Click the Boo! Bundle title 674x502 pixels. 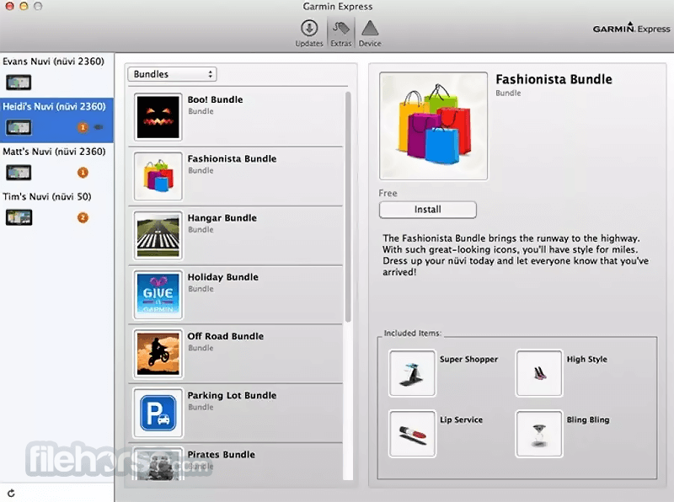215,99
